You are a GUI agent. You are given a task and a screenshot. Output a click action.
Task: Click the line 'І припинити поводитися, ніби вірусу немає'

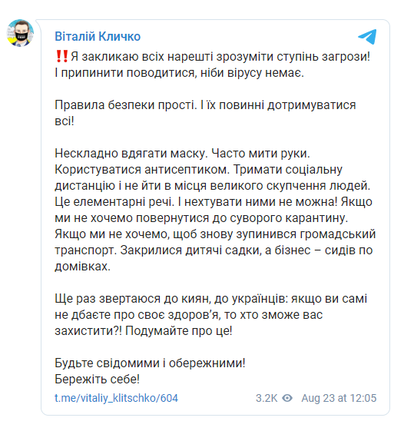click(x=179, y=73)
